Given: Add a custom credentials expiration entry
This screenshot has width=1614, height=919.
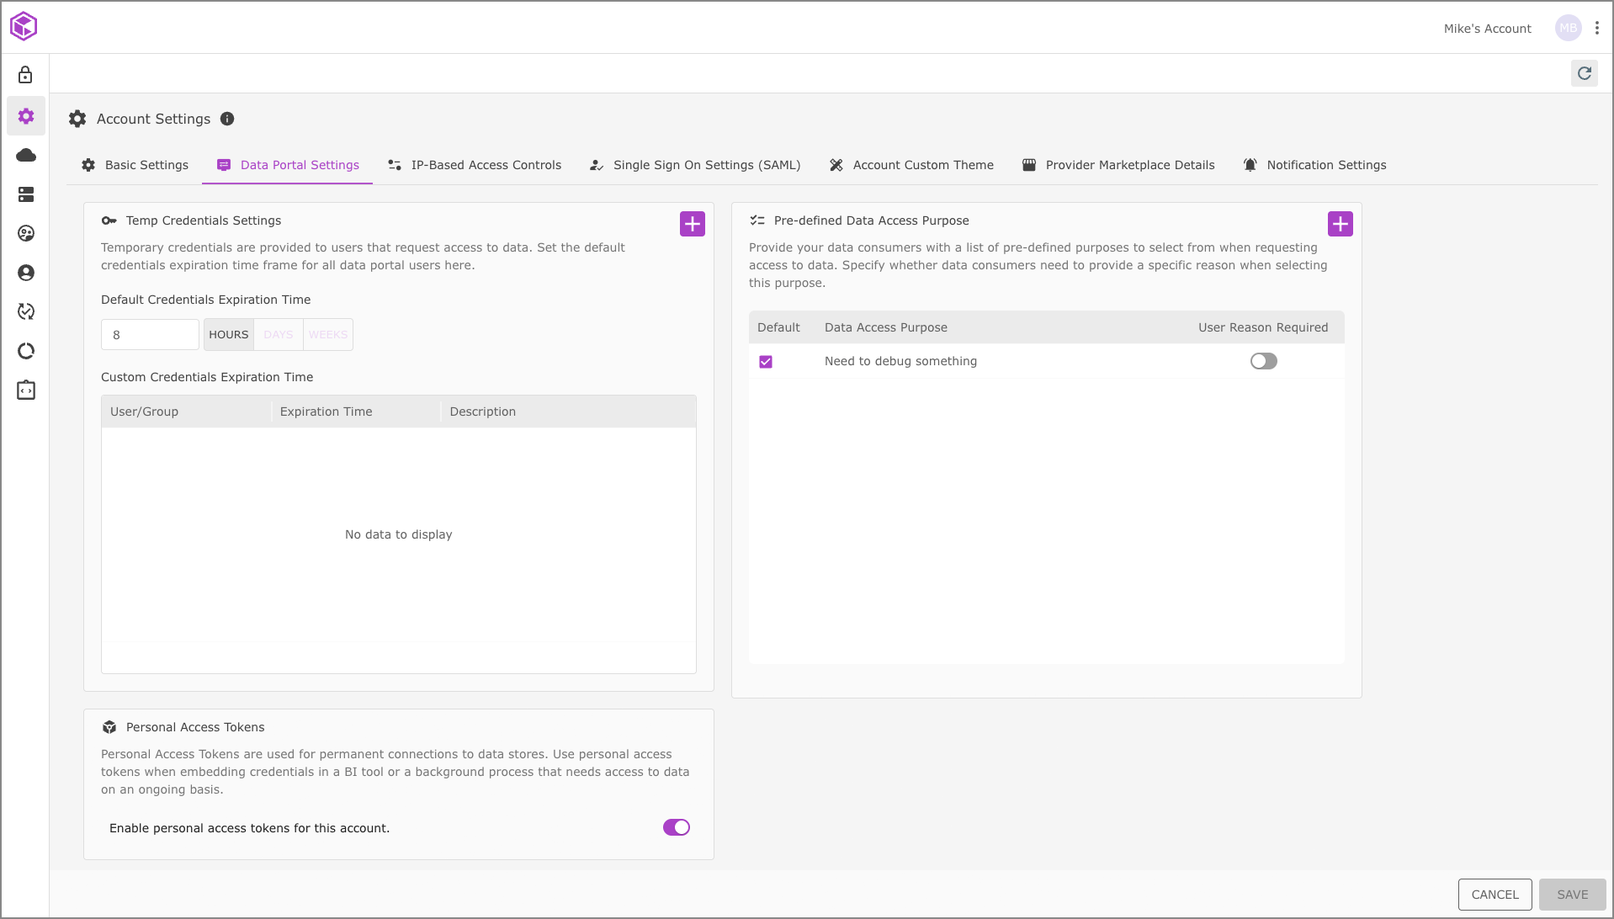Looking at the screenshot, I should [x=692, y=224].
